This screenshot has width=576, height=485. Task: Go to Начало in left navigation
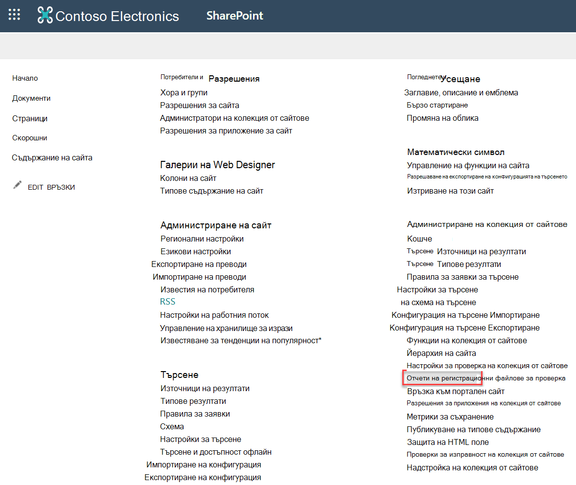coord(25,78)
